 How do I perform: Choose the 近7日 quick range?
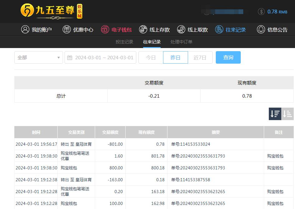[200, 58]
